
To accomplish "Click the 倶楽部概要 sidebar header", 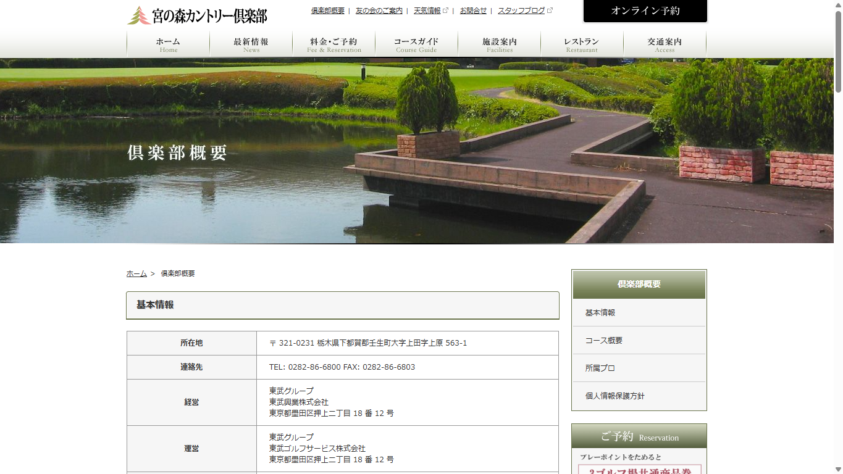I will pos(639,285).
